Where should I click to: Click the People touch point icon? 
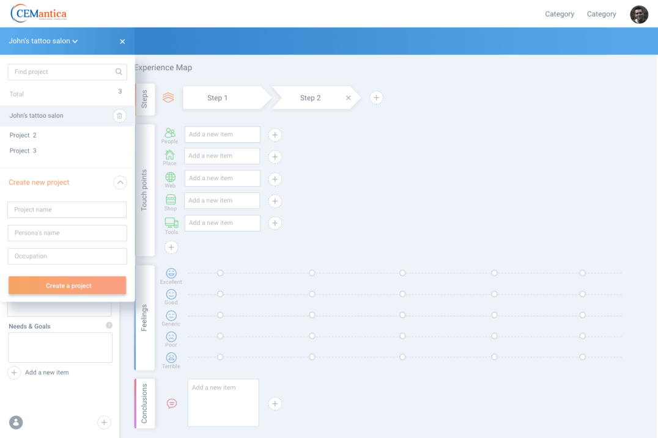170,133
